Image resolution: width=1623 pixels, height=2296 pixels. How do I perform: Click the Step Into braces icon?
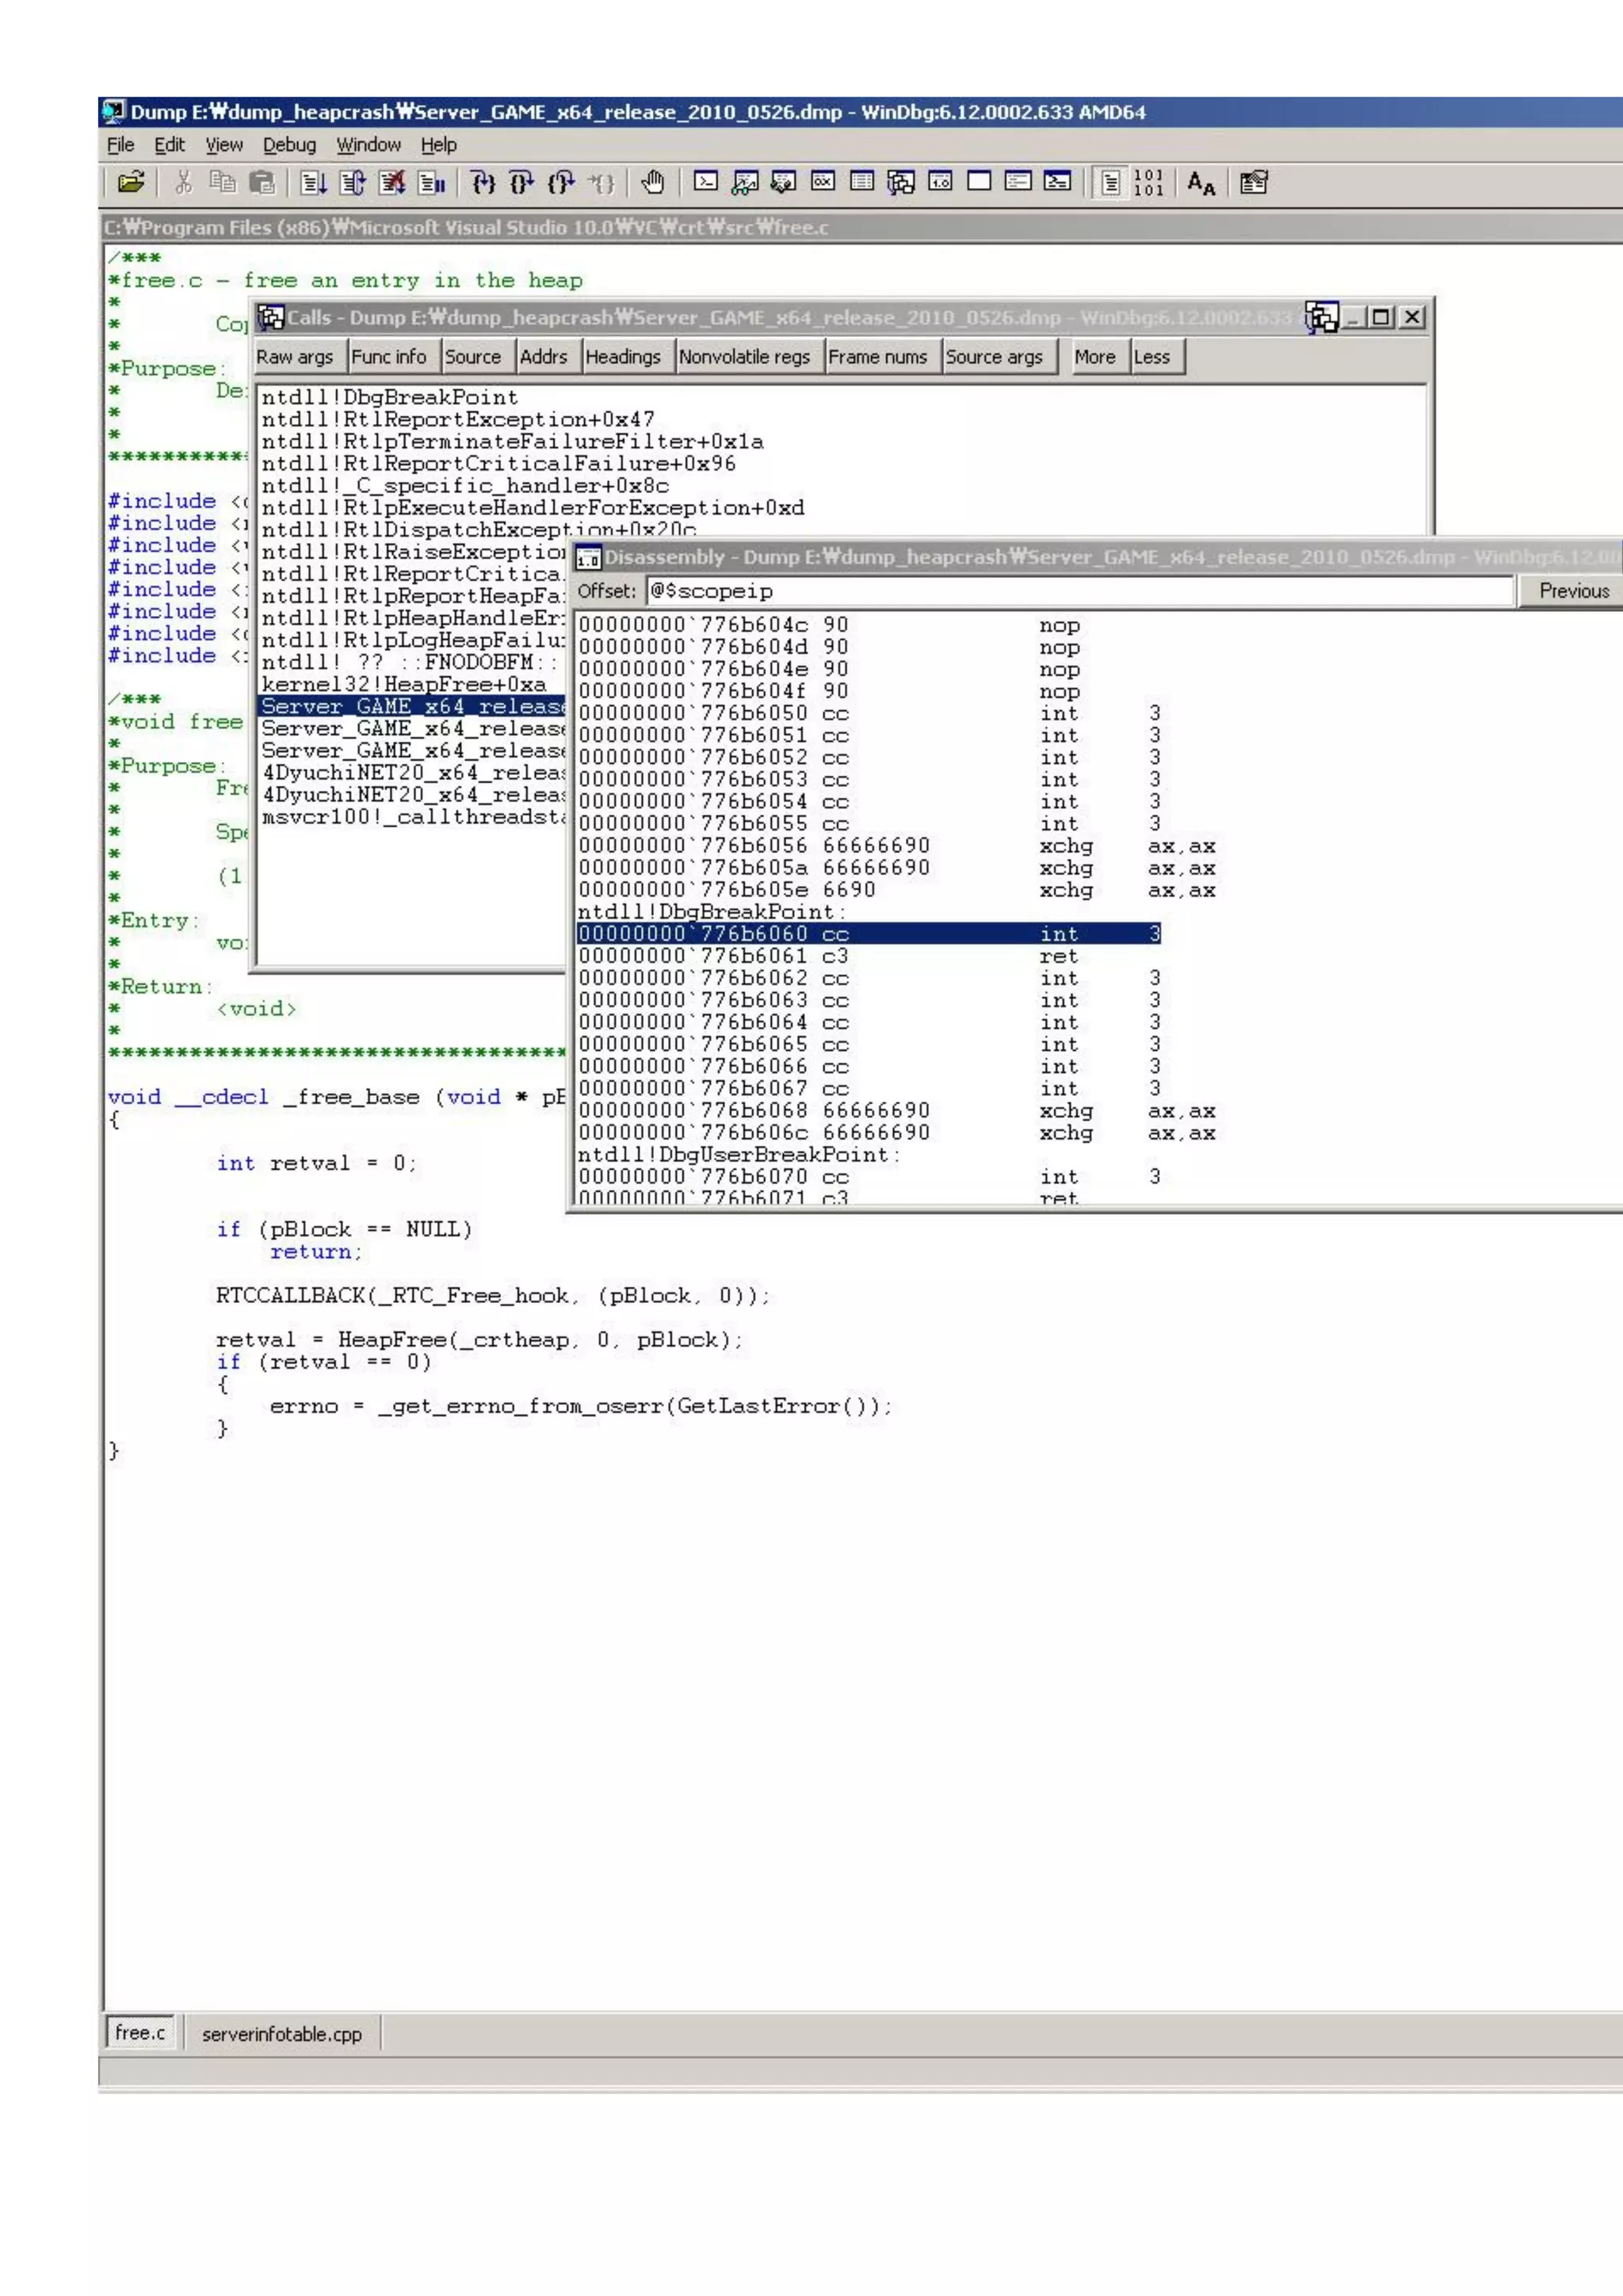click(484, 182)
